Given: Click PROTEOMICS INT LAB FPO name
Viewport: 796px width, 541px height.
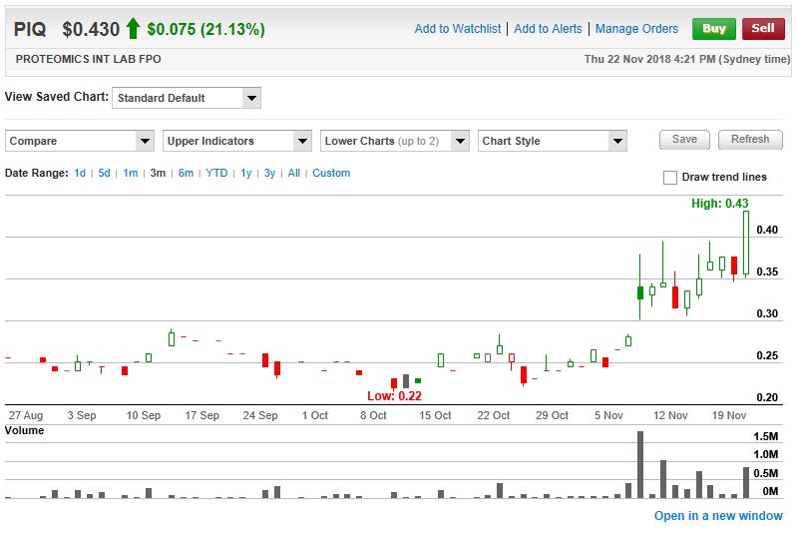Looking at the screenshot, I should coord(88,59).
